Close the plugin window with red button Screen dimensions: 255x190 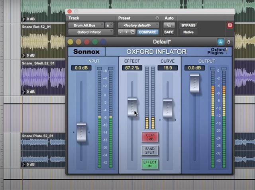pos(70,12)
